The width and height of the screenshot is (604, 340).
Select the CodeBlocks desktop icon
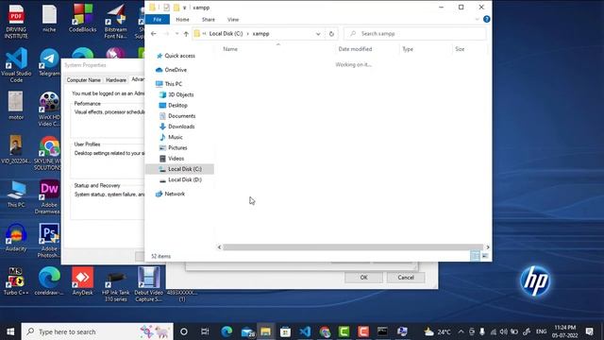(x=82, y=18)
